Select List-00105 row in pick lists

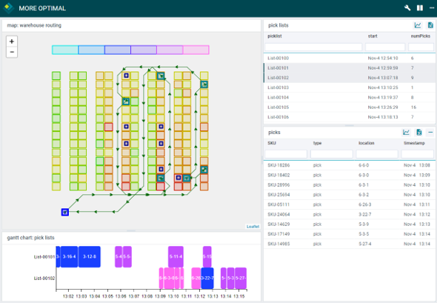pos(349,107)
